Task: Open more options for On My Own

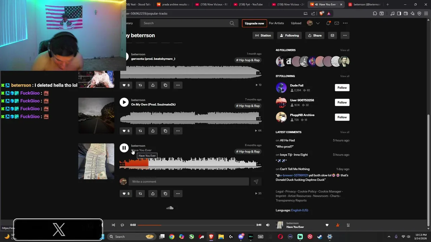Action: coord(178,131)
